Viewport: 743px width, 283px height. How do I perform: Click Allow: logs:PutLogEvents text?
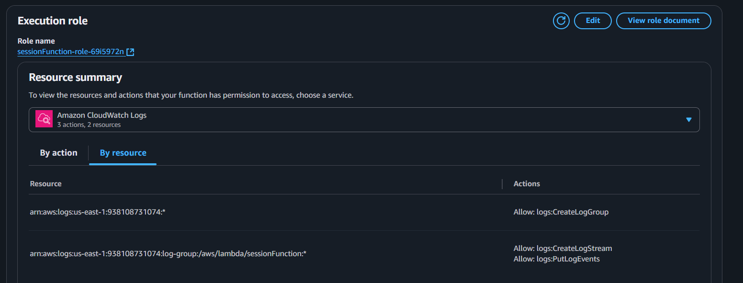pos(556,259)
